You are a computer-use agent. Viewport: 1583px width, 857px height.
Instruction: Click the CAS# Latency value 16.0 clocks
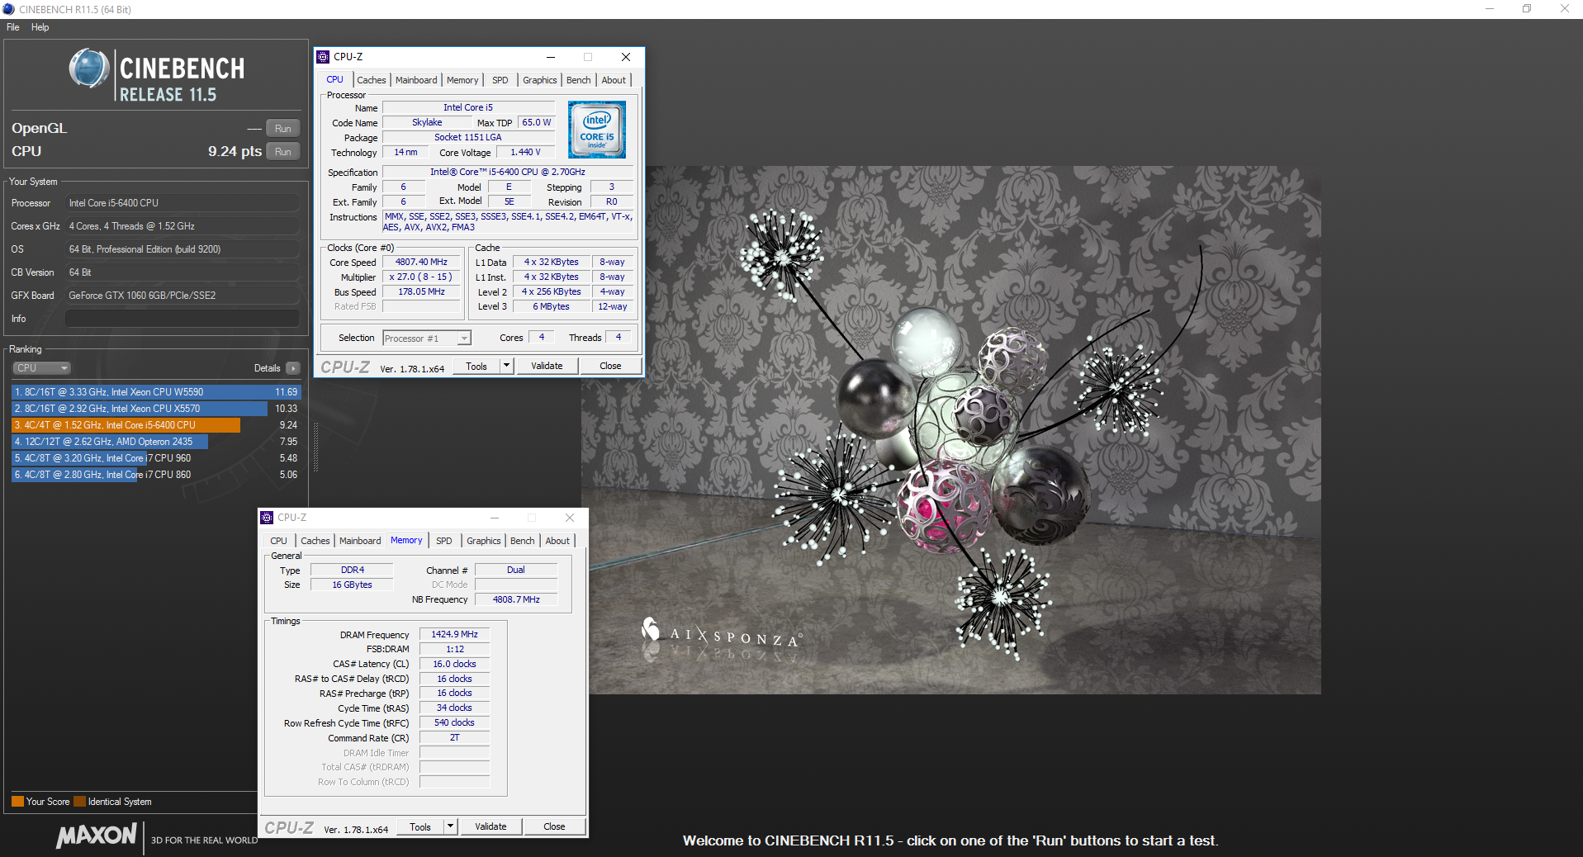pos(454,665)
